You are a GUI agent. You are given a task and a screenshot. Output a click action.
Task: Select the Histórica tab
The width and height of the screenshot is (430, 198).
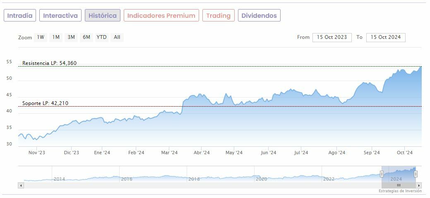103,16
